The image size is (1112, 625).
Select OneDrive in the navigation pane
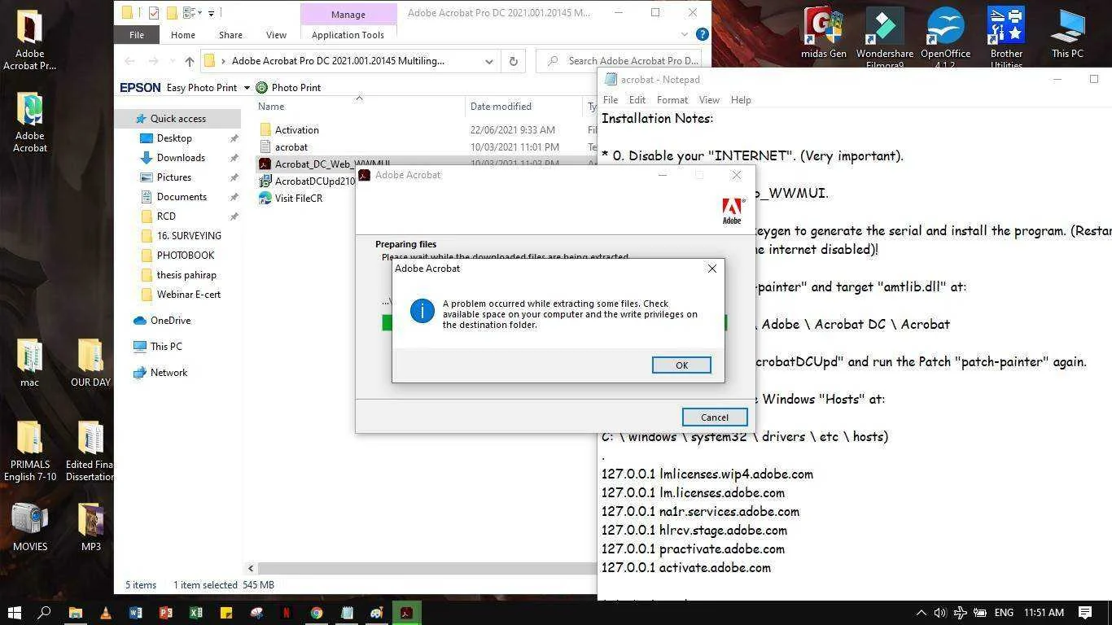170,321
